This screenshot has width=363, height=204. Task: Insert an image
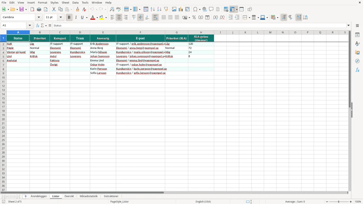(x=174, y=9)
